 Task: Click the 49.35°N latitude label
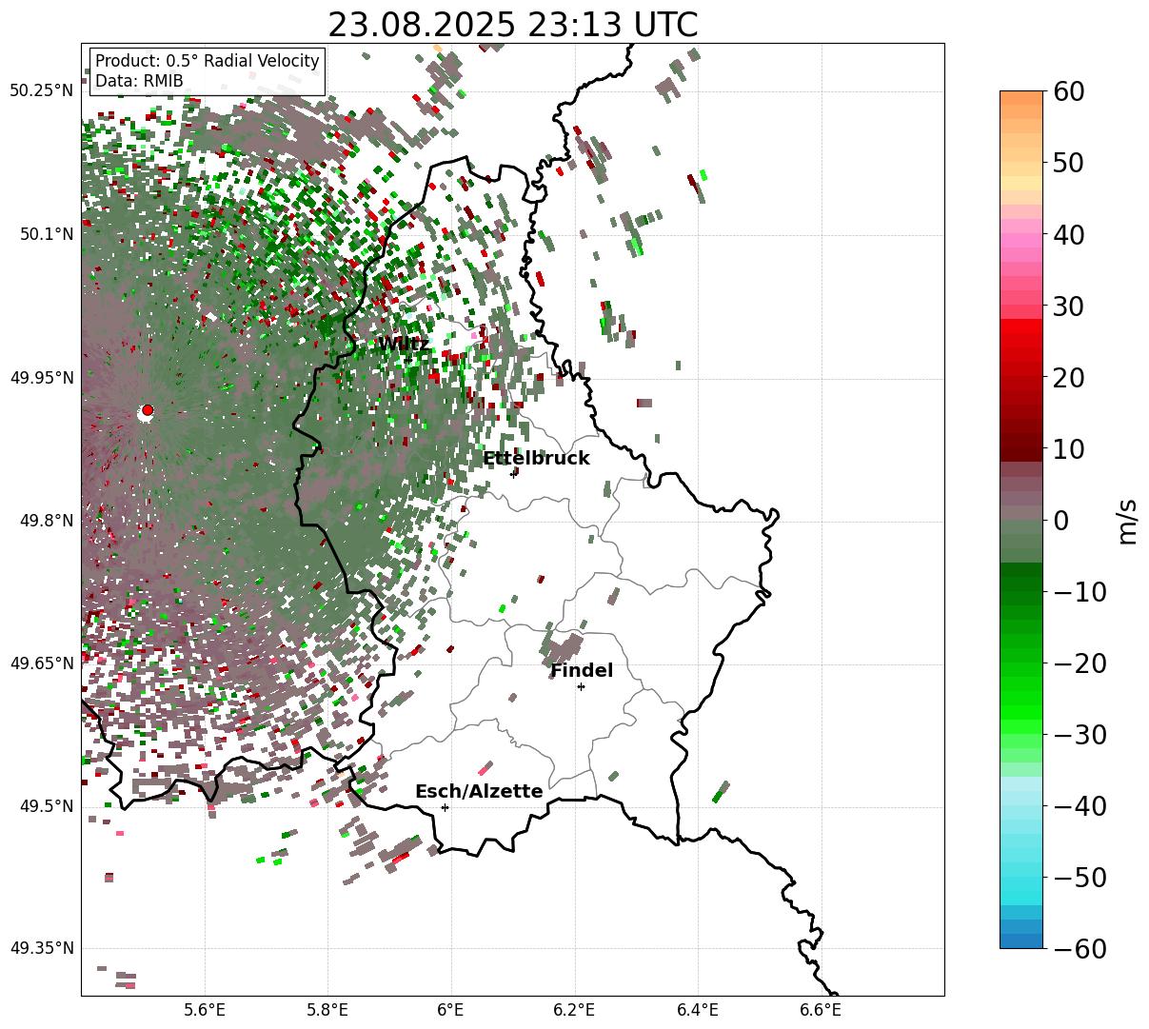(x=42, y=948)
